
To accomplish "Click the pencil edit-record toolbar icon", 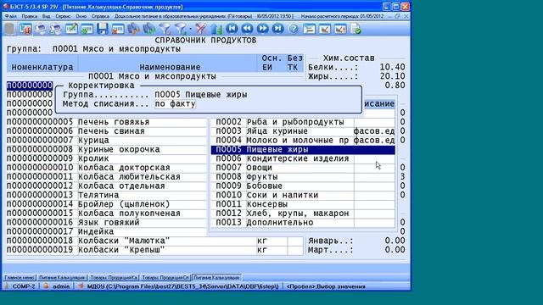I will [x=71, y=29].
